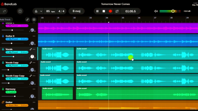198x111 pixels.
Task: Pause playback
Action: coord(97,11)
